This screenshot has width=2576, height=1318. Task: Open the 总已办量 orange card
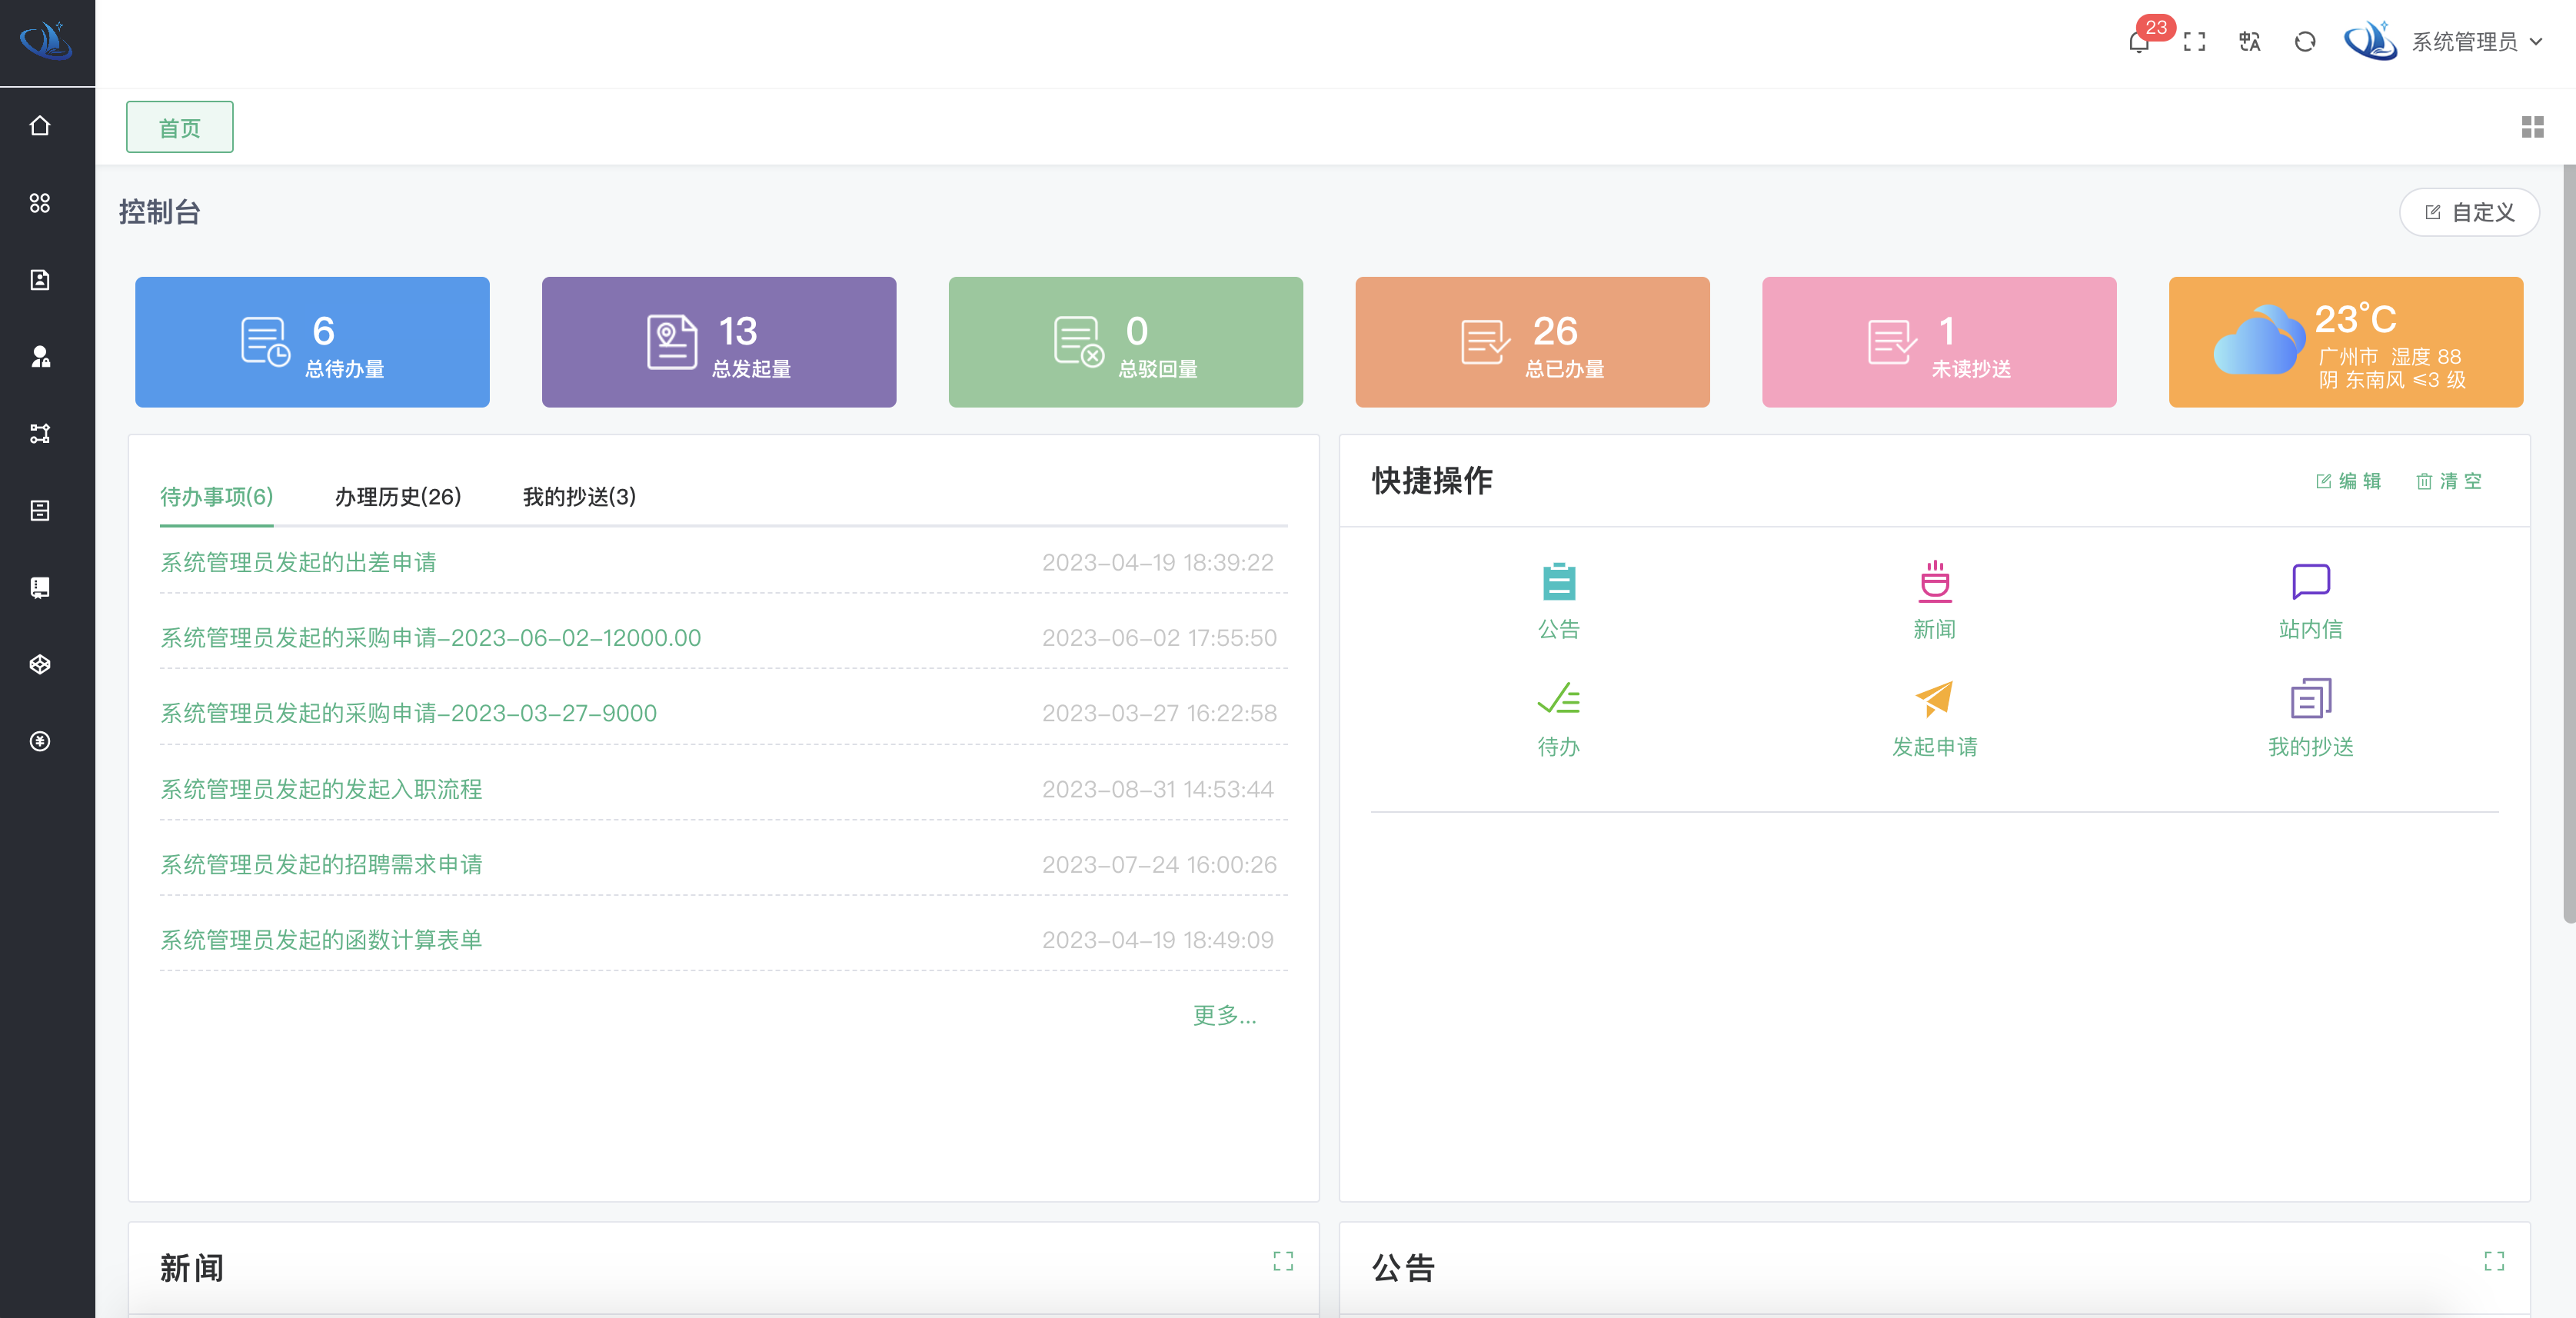click(1532, 342)
